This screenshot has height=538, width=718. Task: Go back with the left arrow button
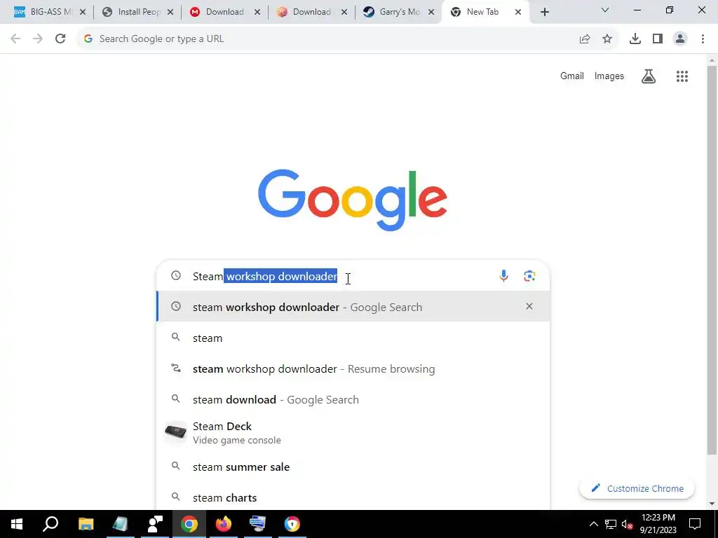pyautogui.click(x=15, y=39)
